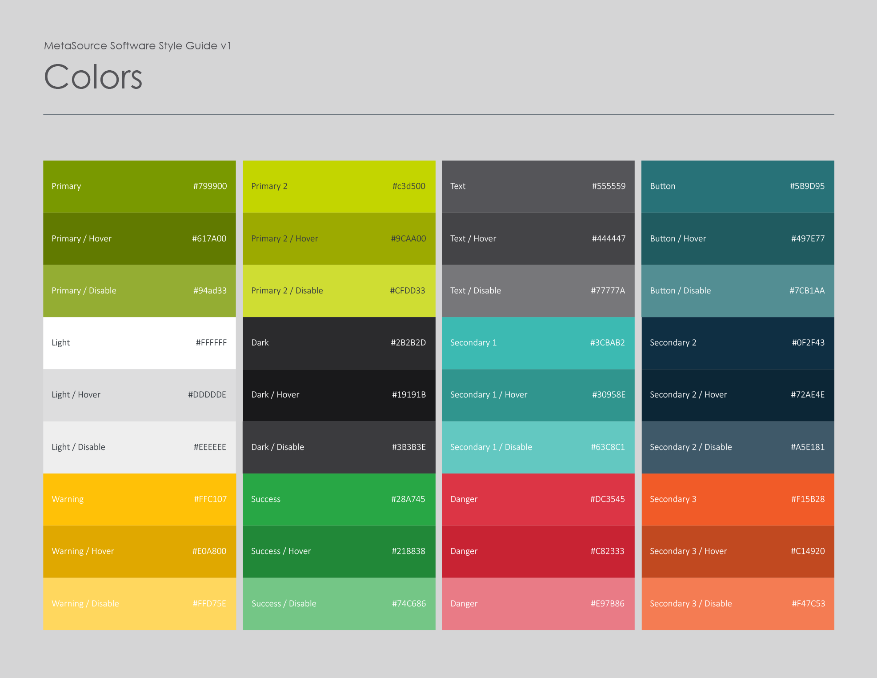Select the Dark / Hover swatch
Viewport: 877px width, 678px height.
(x=339, y=395)
